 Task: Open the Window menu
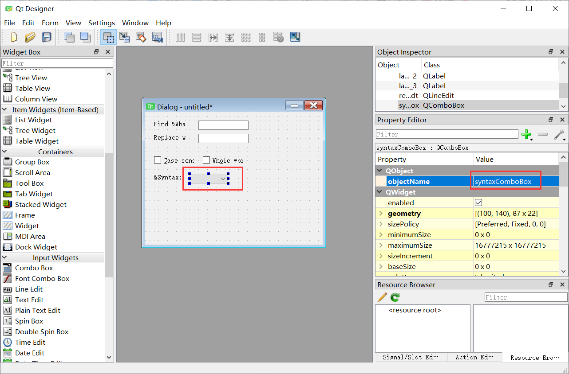tap(135, 23)
